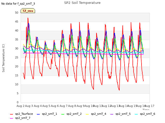This screenshot has height=123, width=165.
Task: Click the sp2_smT_1 legend entry
Action: coord(47,114)
